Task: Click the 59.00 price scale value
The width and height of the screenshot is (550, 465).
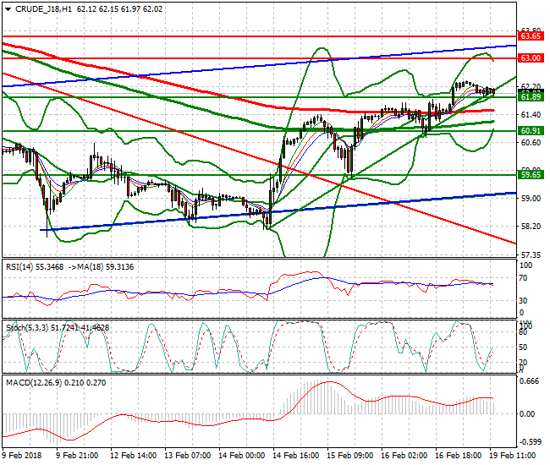Action: pos(531,199)
